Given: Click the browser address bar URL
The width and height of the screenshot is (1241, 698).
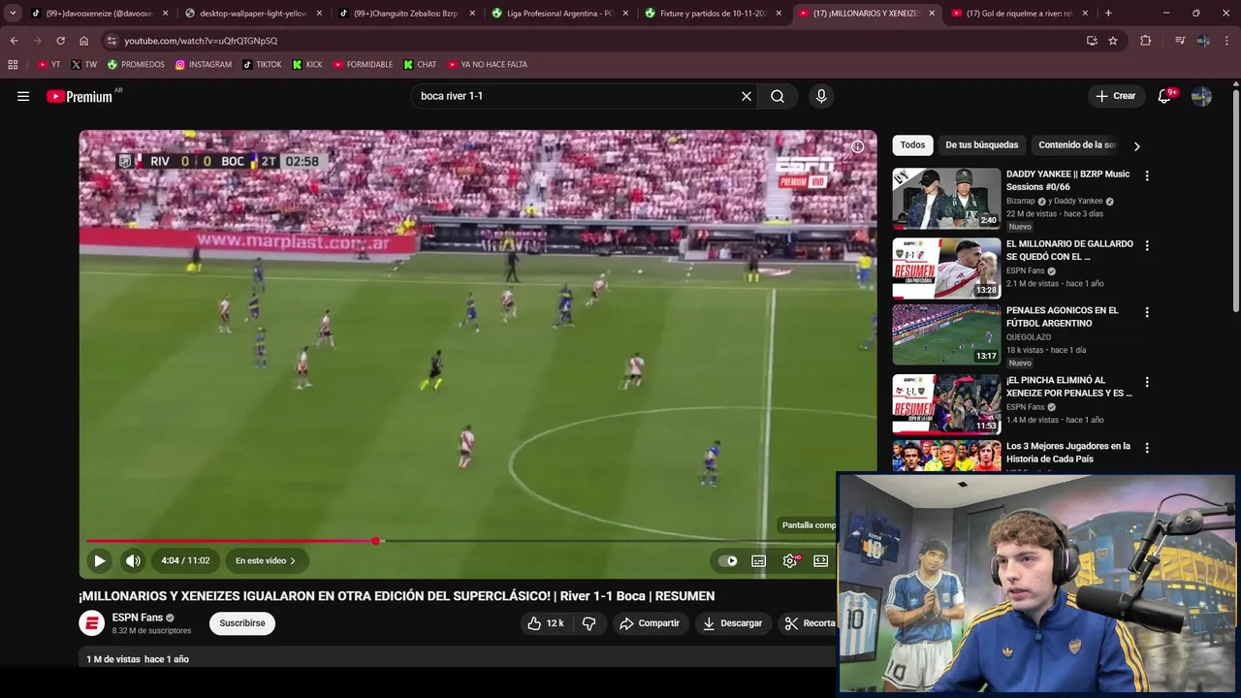Looking at the screenshot, I should coord(201,41).
